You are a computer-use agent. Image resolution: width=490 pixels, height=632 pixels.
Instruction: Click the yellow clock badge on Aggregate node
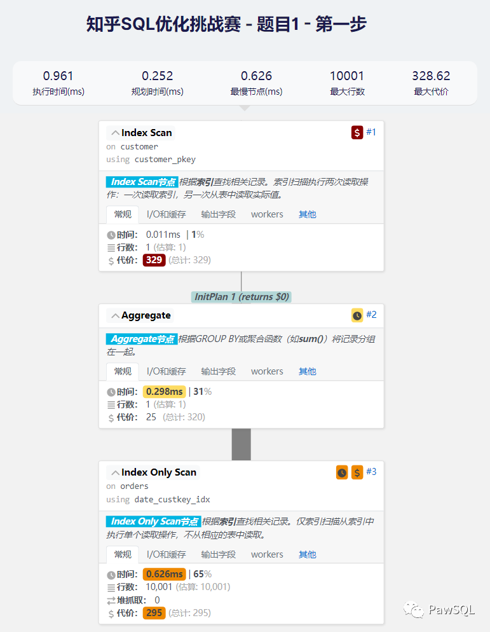[x=357, y=315]
